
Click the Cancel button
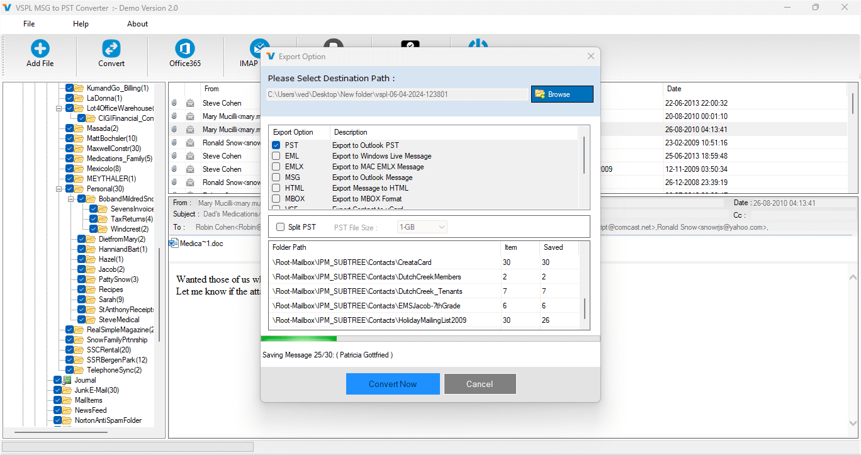(480, 384)
